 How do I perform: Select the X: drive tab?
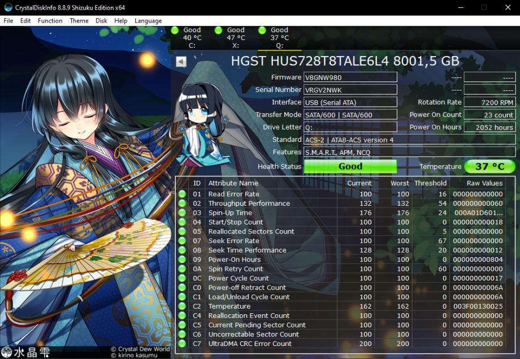[236, 38]
